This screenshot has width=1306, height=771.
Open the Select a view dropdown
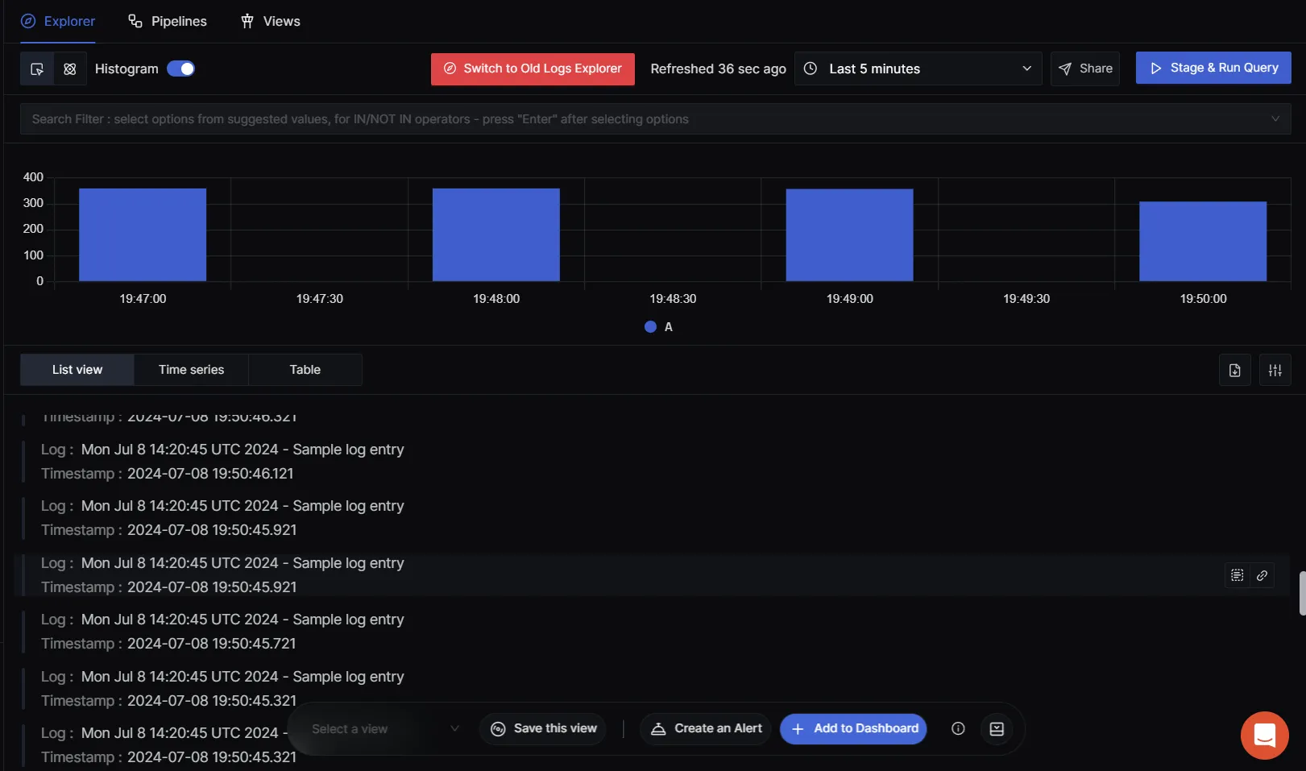385,729
